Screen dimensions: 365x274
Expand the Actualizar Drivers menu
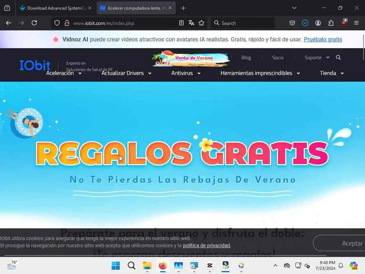(127, 73)
